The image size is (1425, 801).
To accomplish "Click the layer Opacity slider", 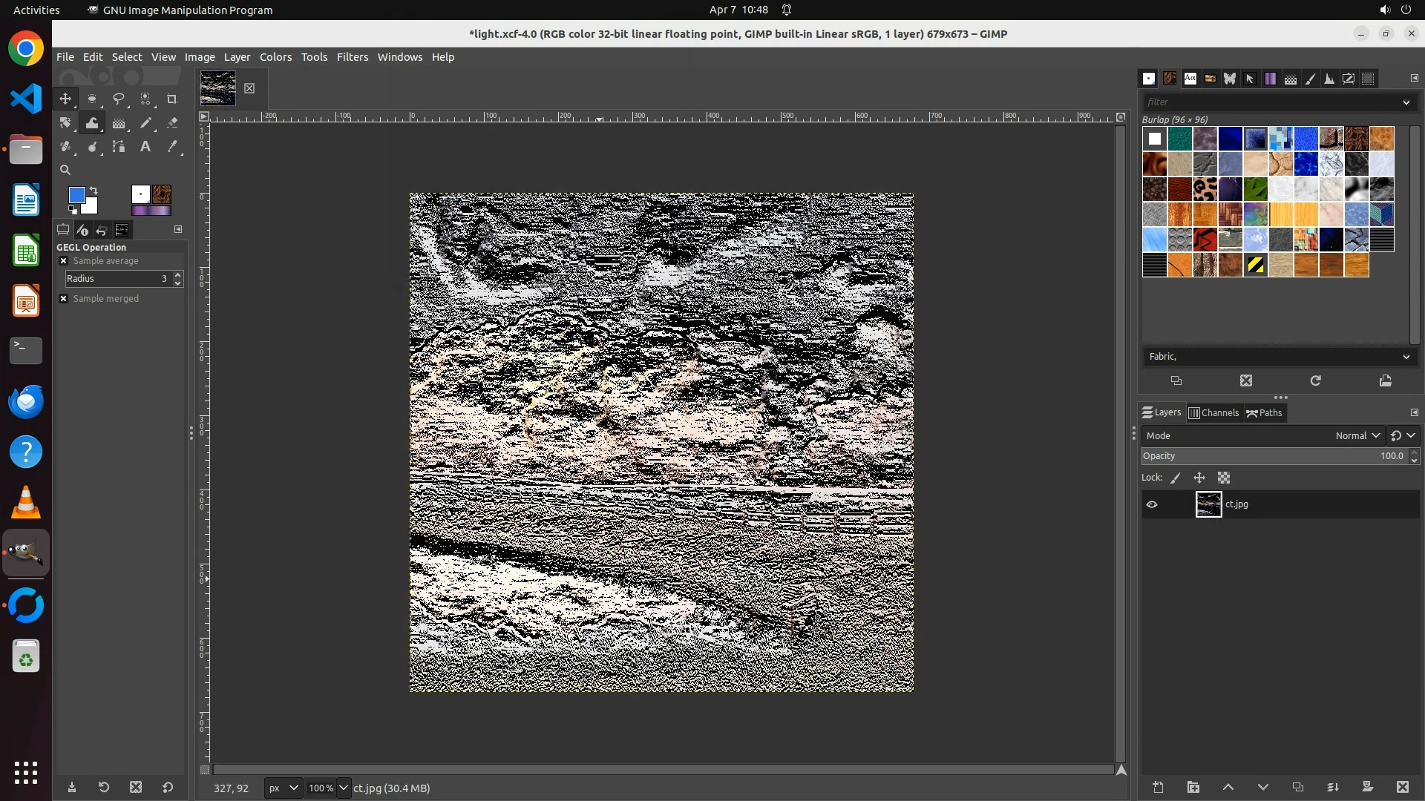I will tap(1273, 456).
